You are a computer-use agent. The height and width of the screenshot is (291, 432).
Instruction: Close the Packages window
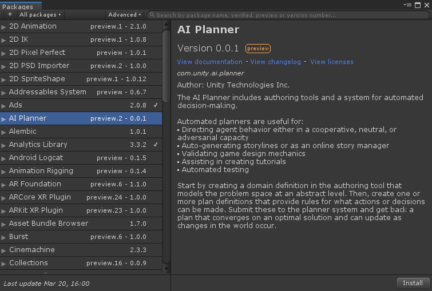(x=427, y=5)
